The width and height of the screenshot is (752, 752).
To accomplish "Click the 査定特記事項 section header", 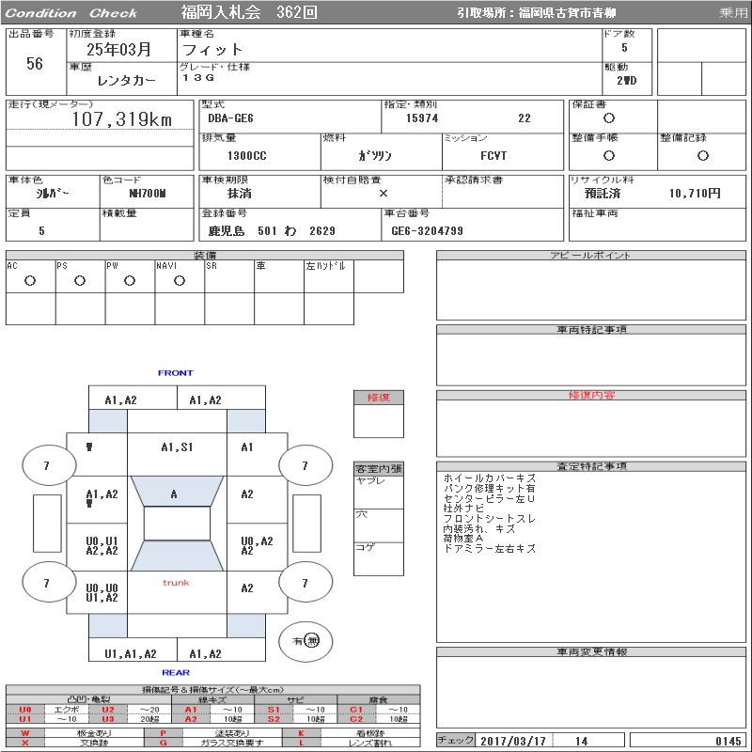I will (x=592, y=466).
